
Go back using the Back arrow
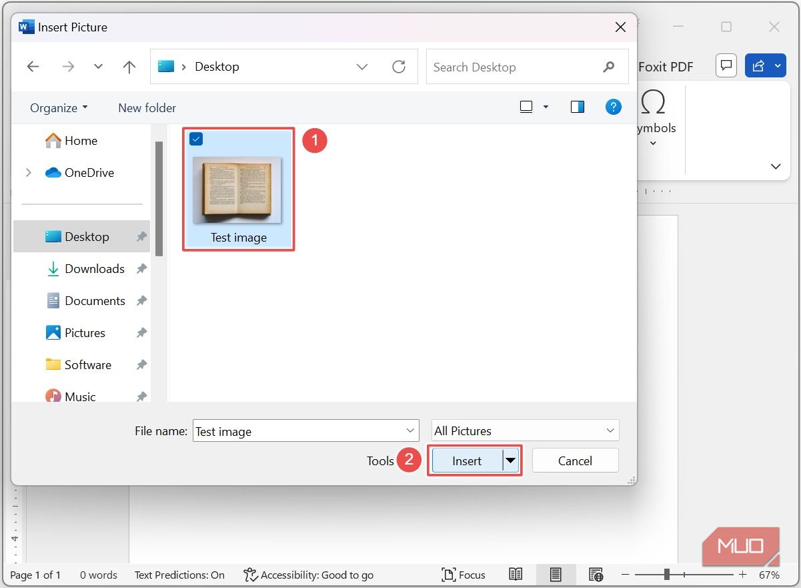point(33,67)
